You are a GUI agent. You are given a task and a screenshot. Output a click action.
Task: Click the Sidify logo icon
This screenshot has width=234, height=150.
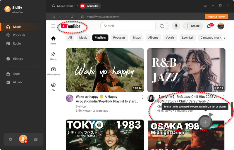pyautogui.click(x=8, y=9)
